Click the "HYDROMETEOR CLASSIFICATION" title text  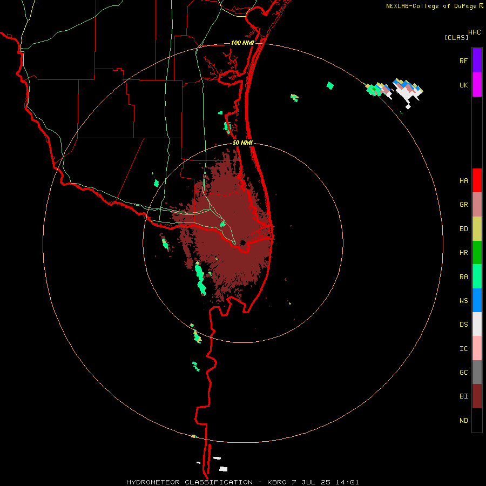[x=190, y=482]
